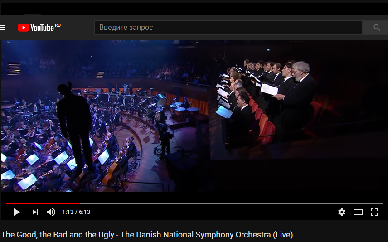Skip to the next video
Viewport: 388px width, 242px height.
click(x=35, y=212)
